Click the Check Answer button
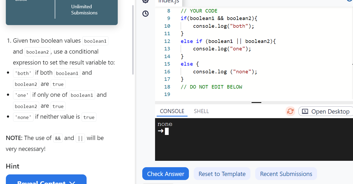Screen dimensions: 353x184 coord(165,174)
